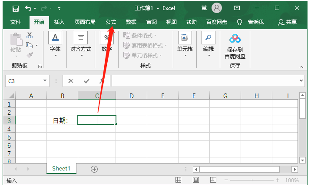Select column D header
Image resolution: width=311 pixels, height=187 pixels.
[131, 96]
